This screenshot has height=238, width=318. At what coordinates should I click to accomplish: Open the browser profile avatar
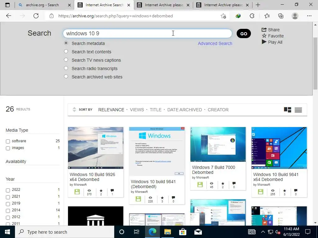coord(295,16)
